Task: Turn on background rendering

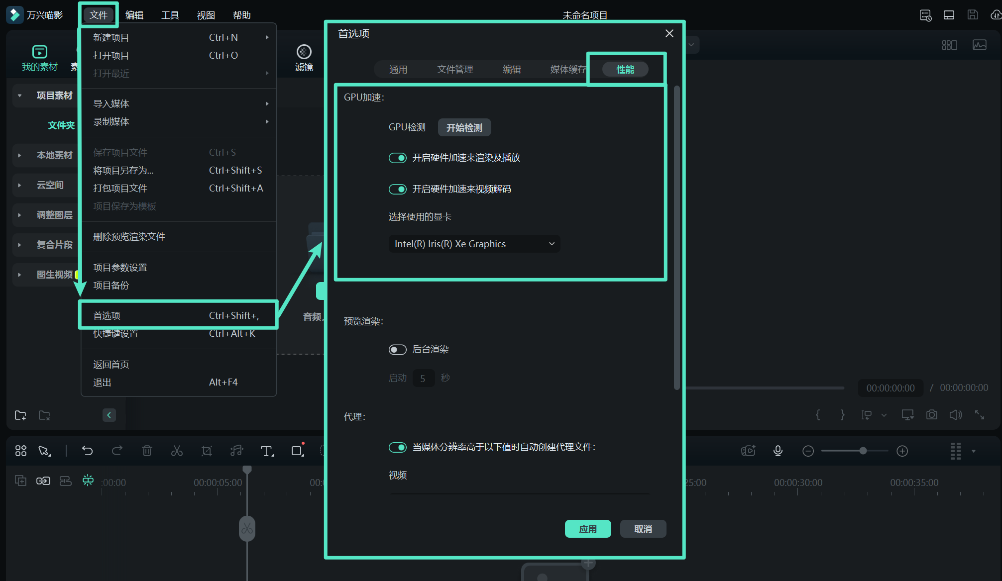Action: (398, 349)
